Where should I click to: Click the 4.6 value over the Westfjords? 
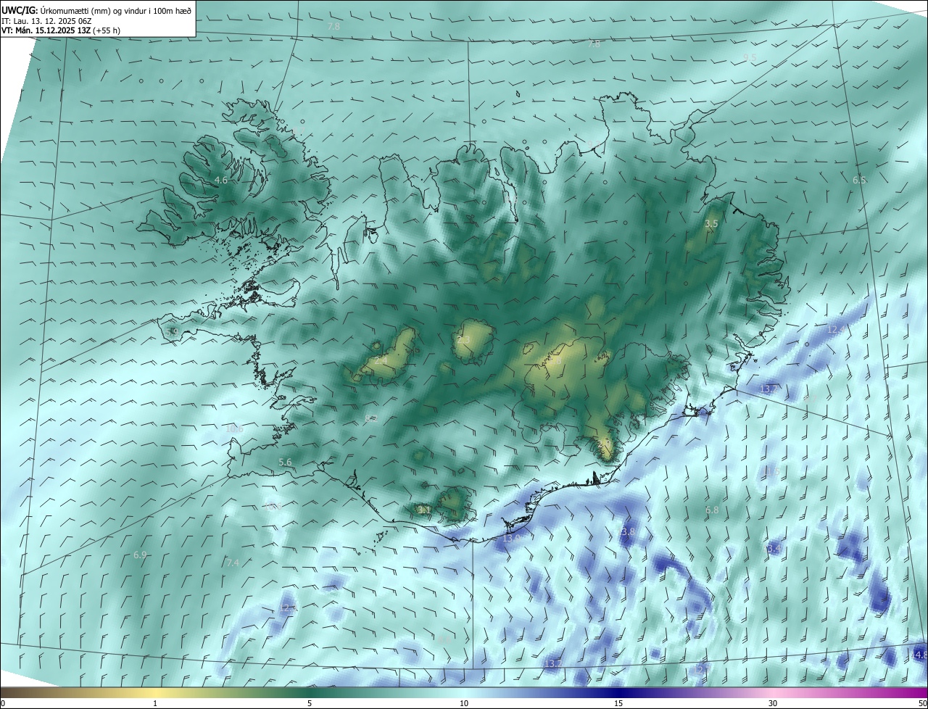point(221,180)
